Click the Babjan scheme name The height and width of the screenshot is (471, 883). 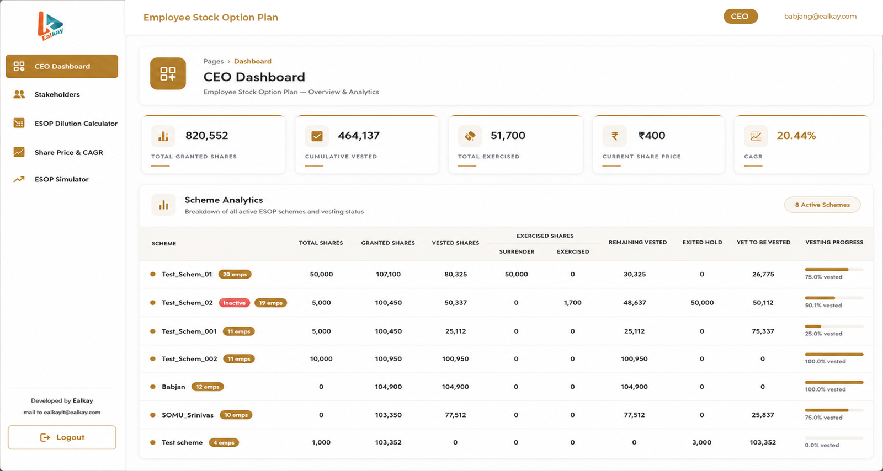click(x=173, y=387)
